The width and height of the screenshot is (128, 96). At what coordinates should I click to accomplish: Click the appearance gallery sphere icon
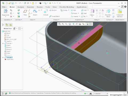[41, 3]
